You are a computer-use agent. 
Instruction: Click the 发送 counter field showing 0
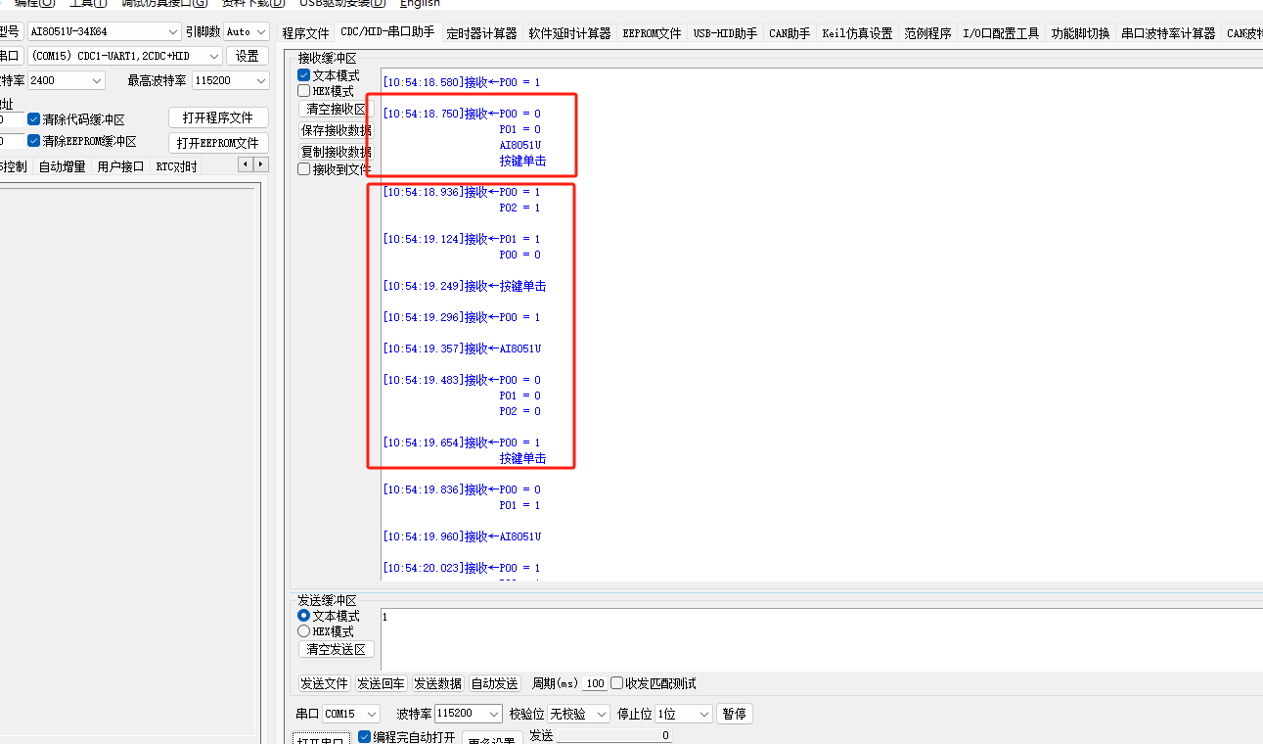coord(613,735)
